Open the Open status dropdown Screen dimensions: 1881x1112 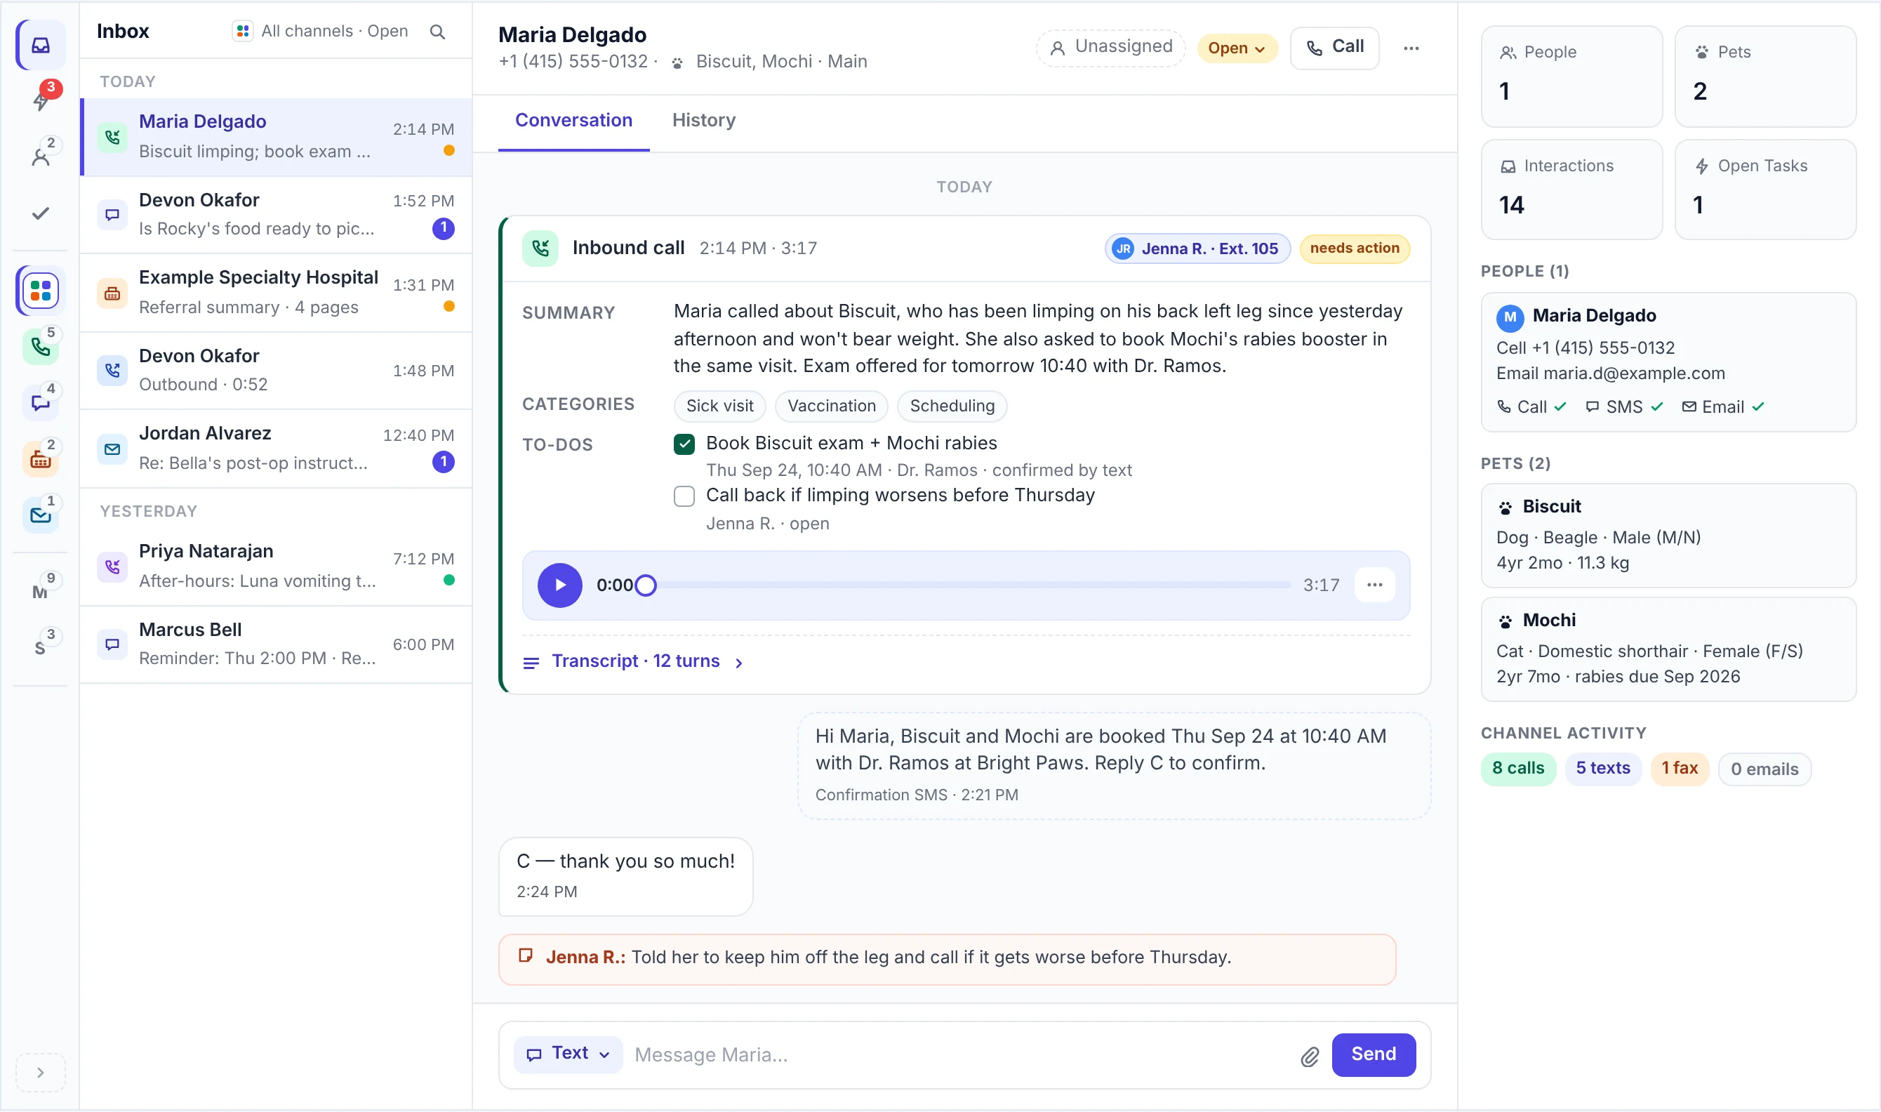click(1237, 48)
